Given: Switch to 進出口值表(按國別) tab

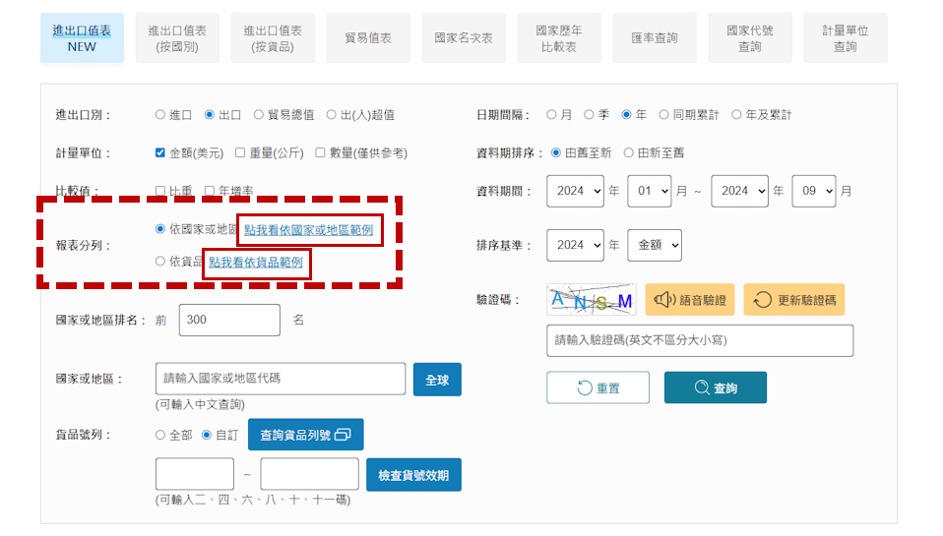Looking at the screenshot, I should click(177, 37).
